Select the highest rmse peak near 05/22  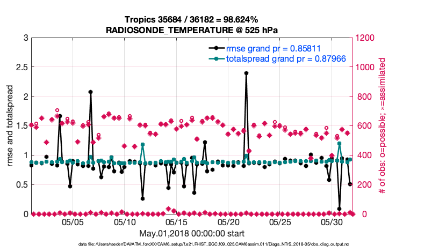tap(246, 73)
